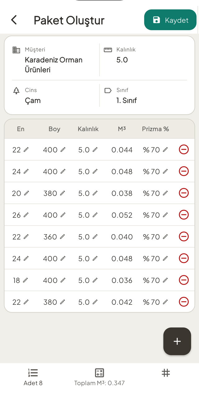Delete the row with En 18
Image resolution: width=199 pixels, height=401 pixels.
[x=184, y=280]
